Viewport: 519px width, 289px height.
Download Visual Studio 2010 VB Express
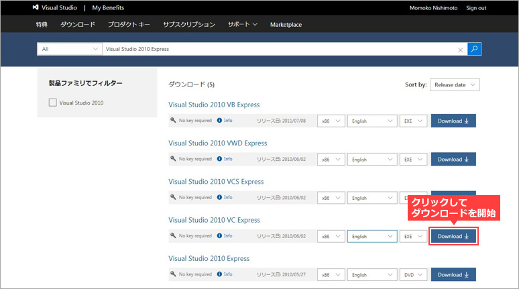pos(453,121)
